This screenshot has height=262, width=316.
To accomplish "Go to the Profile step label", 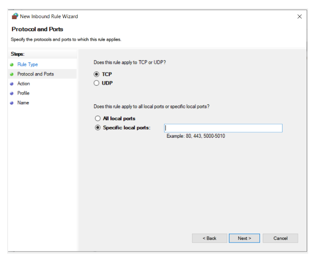I will point(23,93).
